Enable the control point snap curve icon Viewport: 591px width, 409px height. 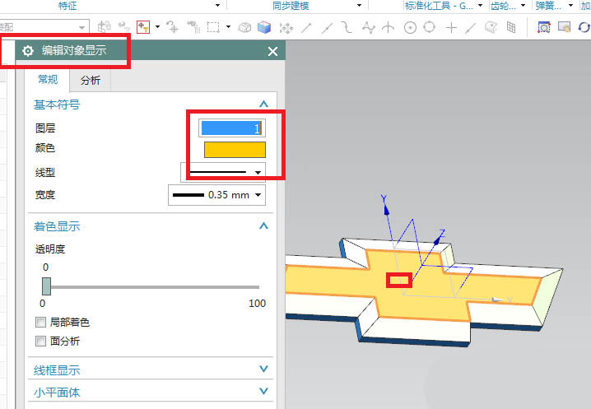coord(347,27)
